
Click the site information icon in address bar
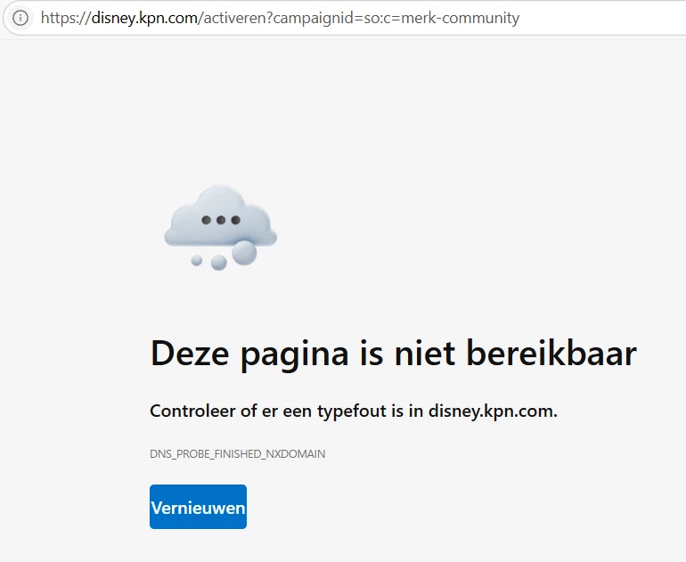[x=20, y=18]
